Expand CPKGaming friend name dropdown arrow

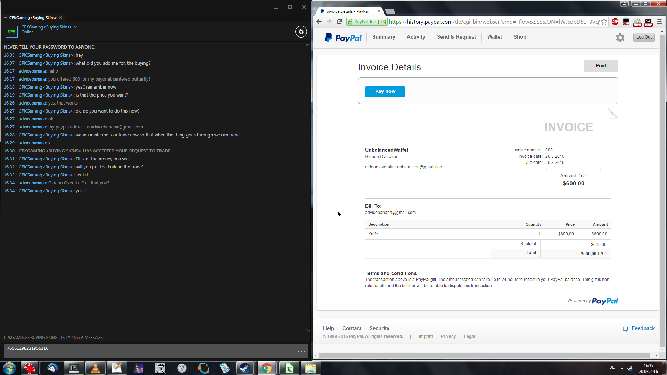(75, 27)
